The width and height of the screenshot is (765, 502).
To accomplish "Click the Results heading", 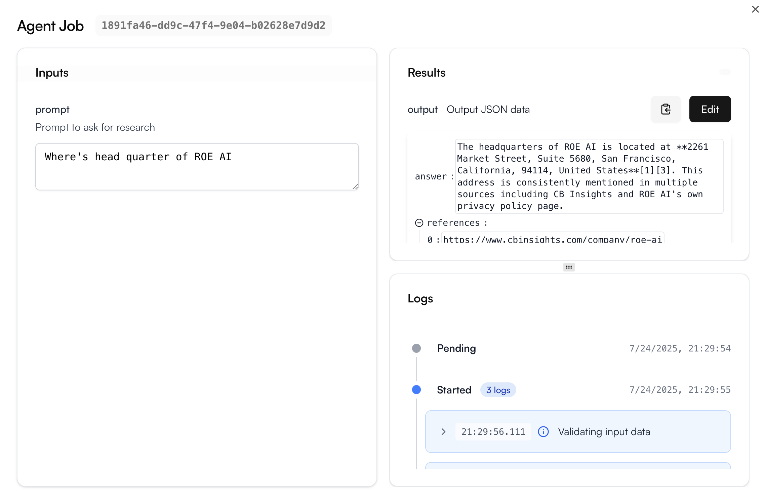I will click(x=427, y=73).
